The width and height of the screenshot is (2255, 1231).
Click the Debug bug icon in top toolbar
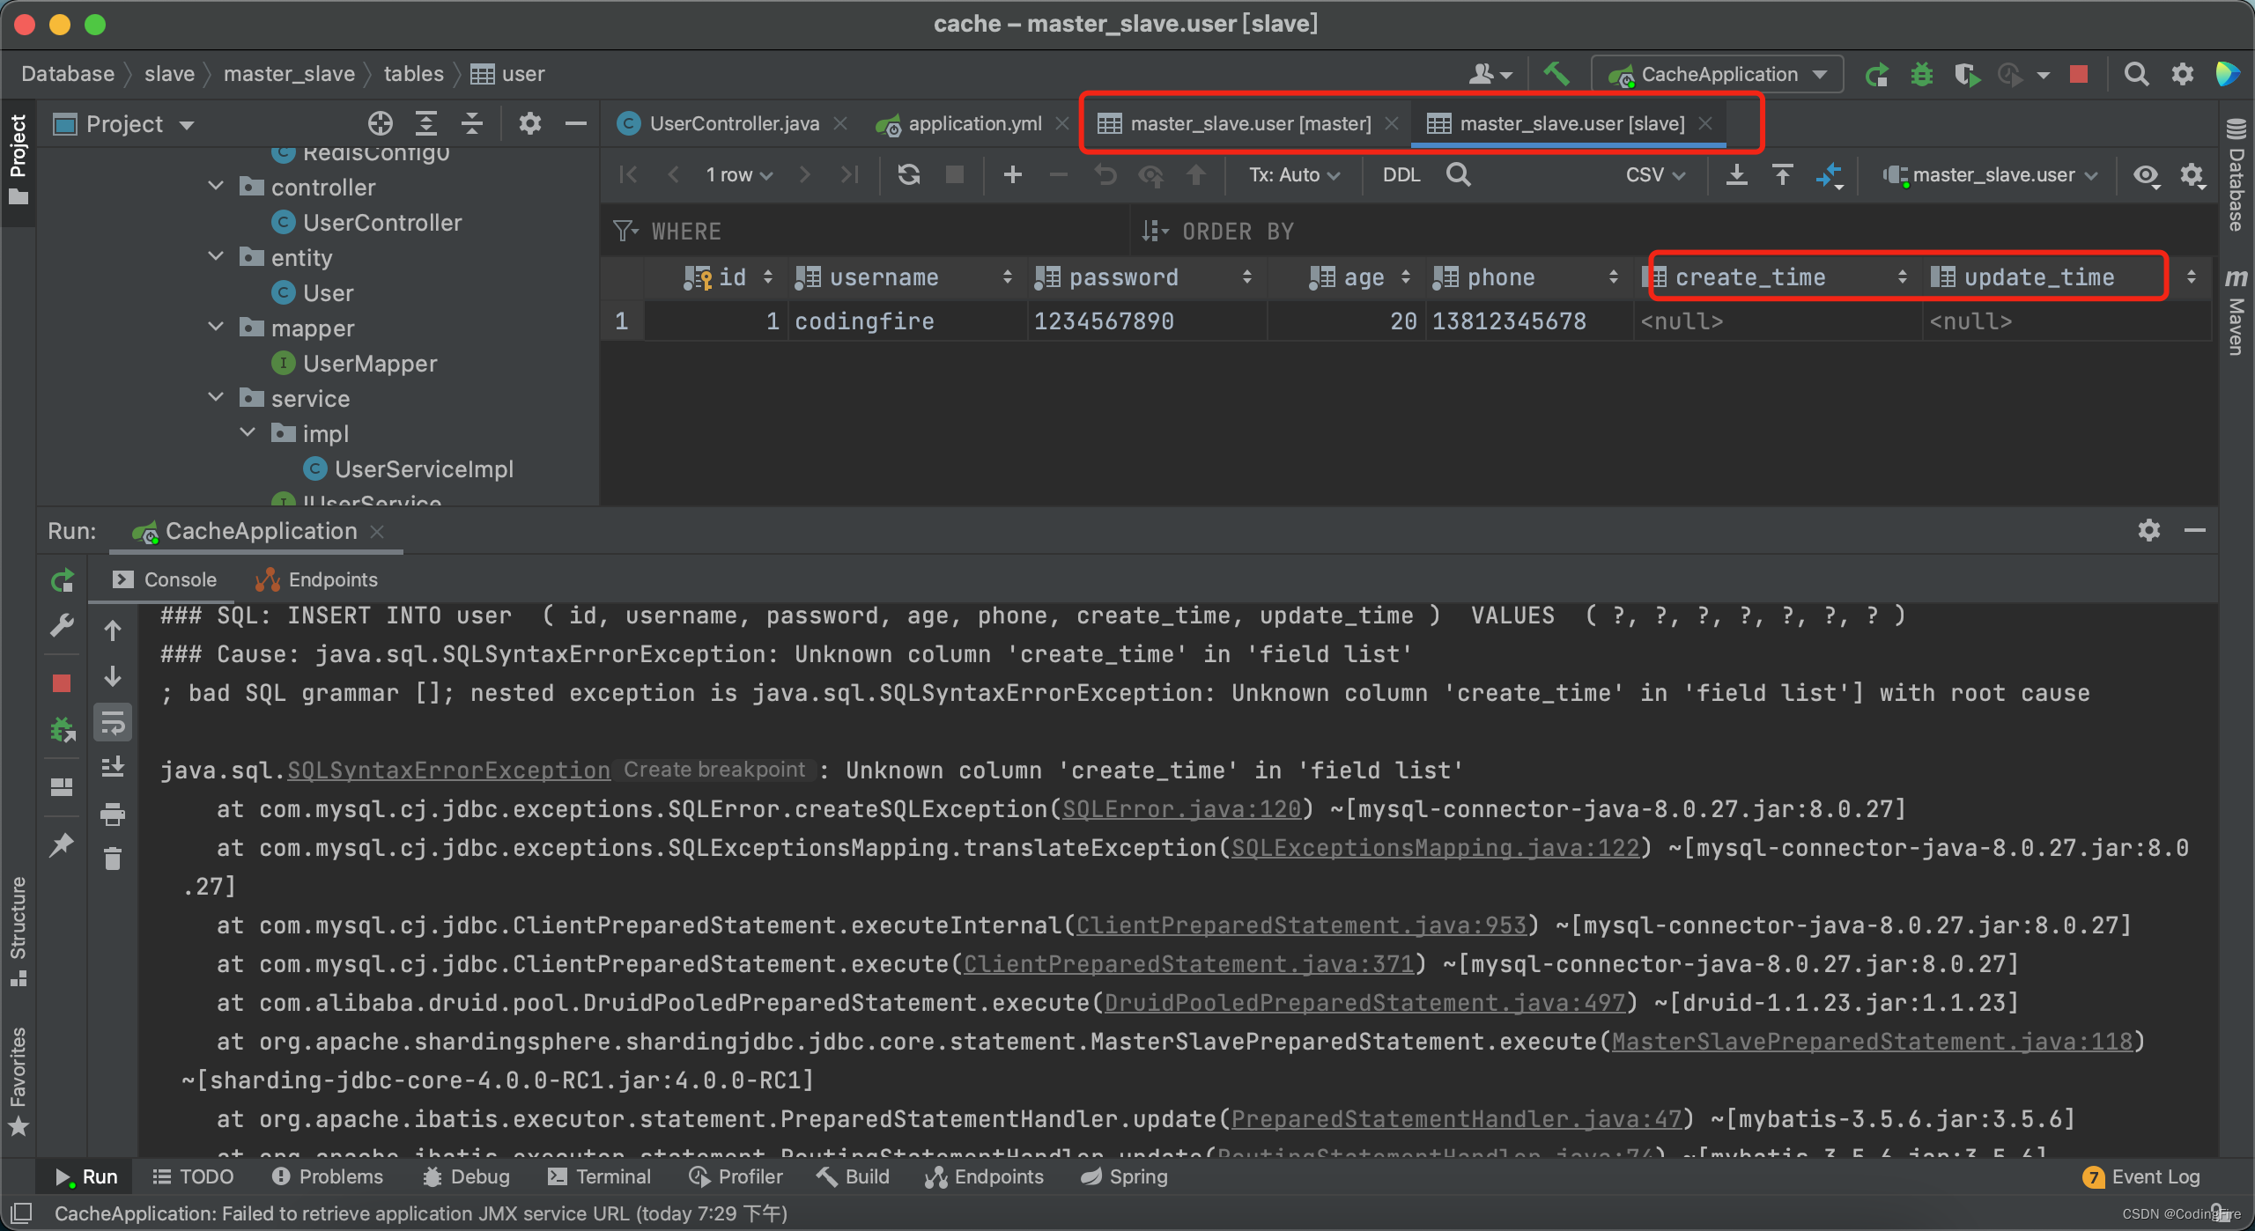tap(1921, 74)
